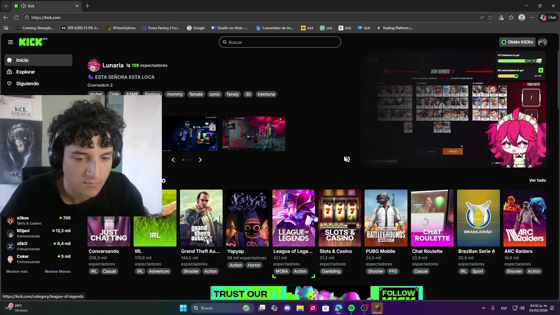Image resolution: width=560 pixels, height=315 pixels.
Task: Open the Windows Start menu
Action: 183,308
